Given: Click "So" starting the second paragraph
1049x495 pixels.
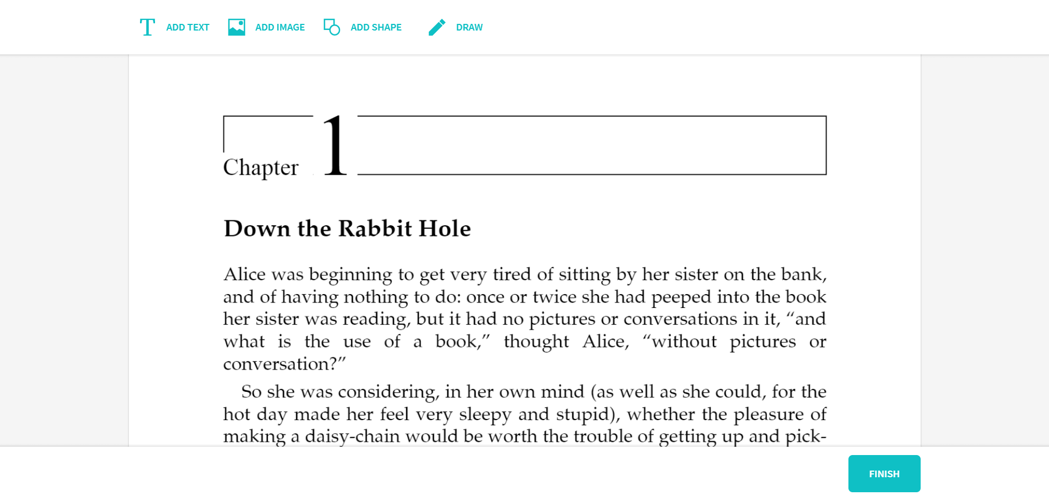Looking at the screenshot, I should tap(251, 392).
